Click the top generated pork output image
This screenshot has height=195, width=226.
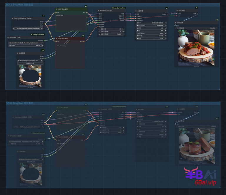pyautogui.click(x=196, y=48)
